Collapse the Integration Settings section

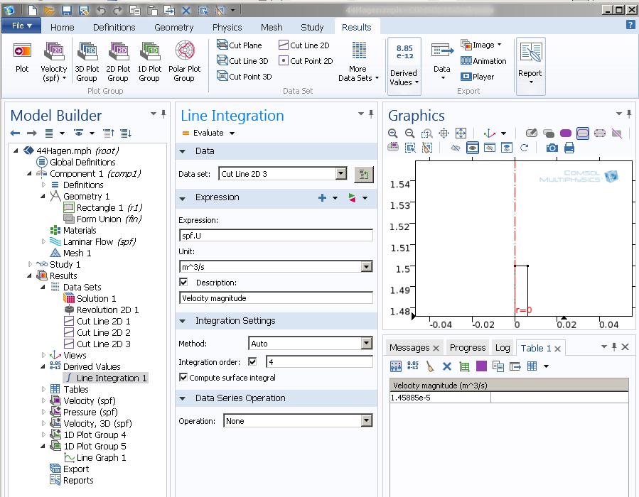(x=183, y=321)
